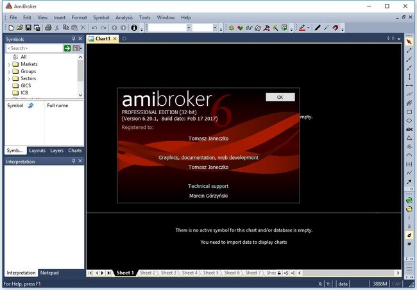417x290 pixels.
Task: Toggle the weekly 'w' interval button
Action: tap(409, 244)
